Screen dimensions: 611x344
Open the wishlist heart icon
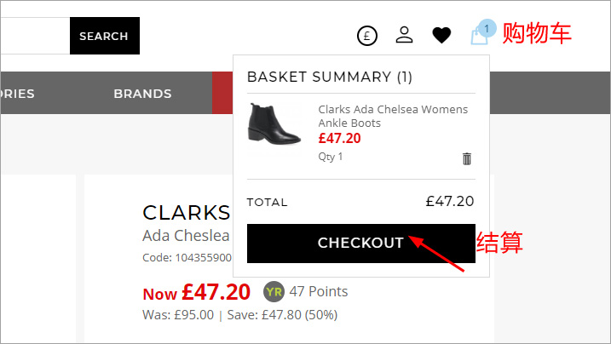click(441, 36)
